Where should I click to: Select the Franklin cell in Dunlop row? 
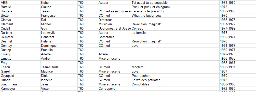click(x=59, y=50)
